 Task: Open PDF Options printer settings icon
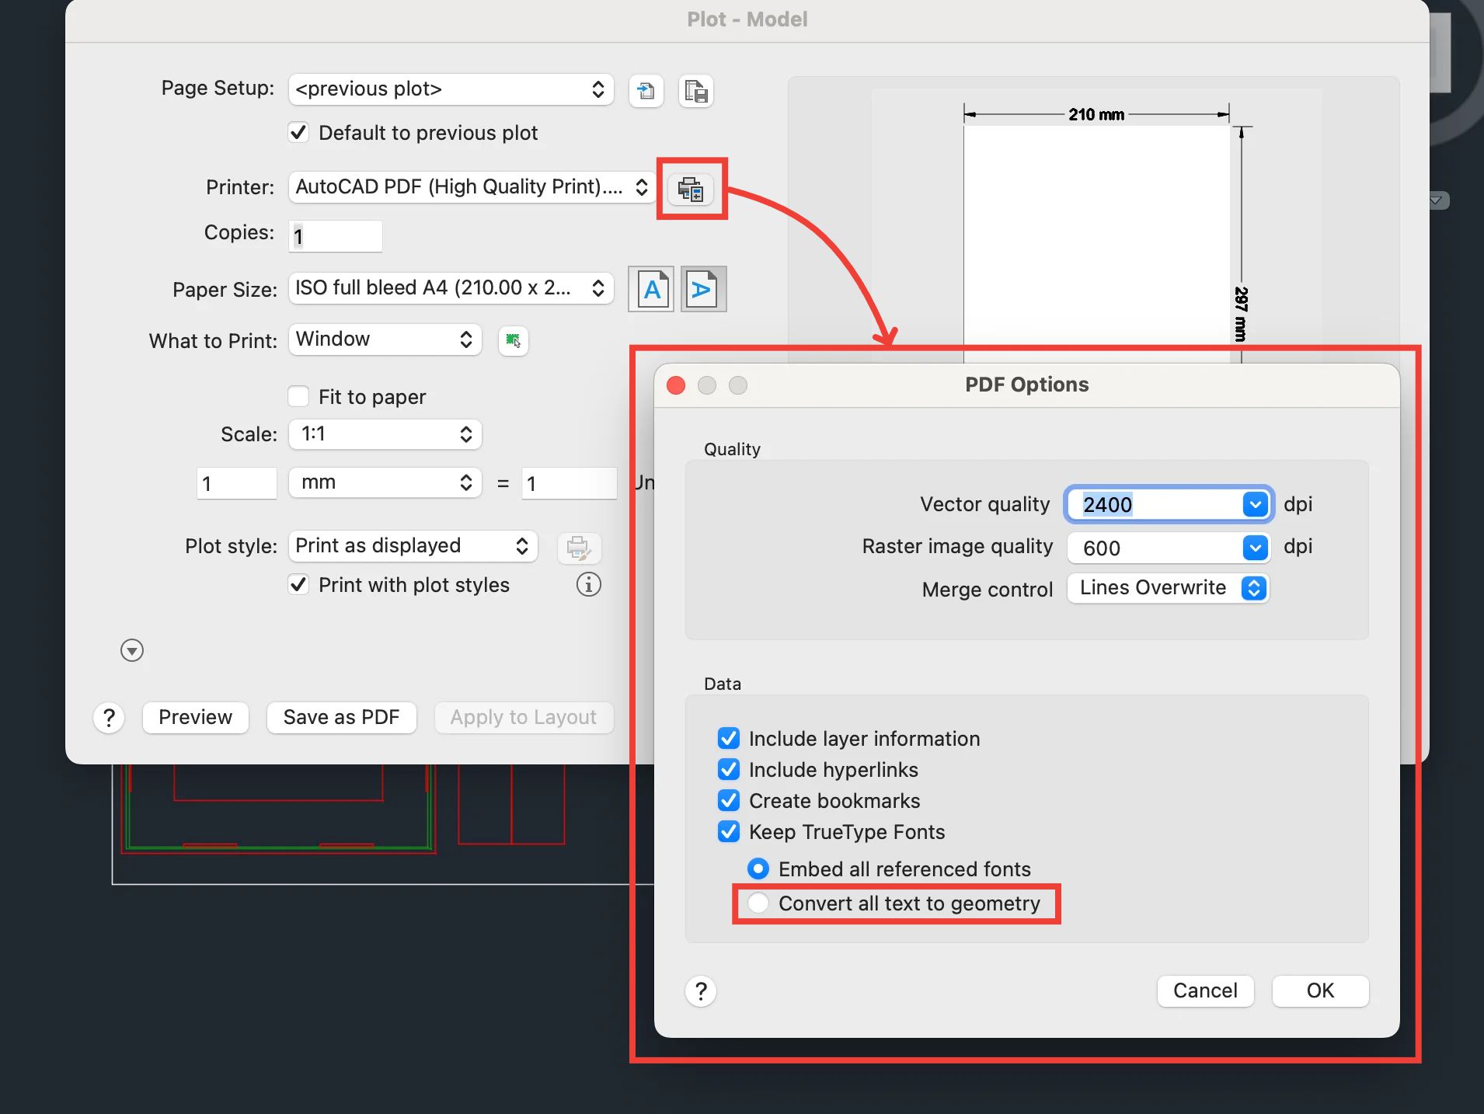[691, 189]
